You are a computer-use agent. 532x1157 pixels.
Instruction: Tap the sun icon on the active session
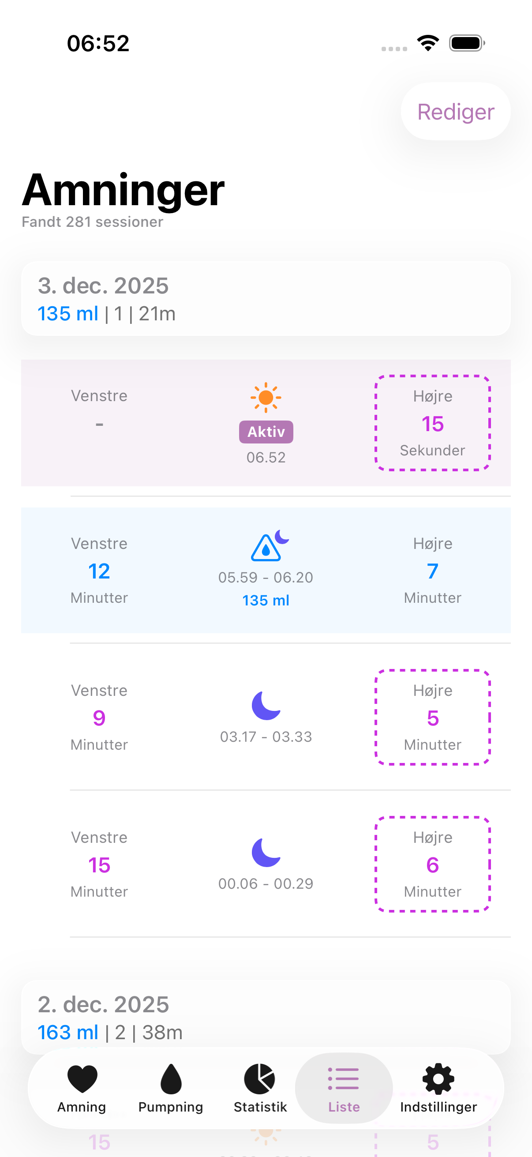[266, 398]
